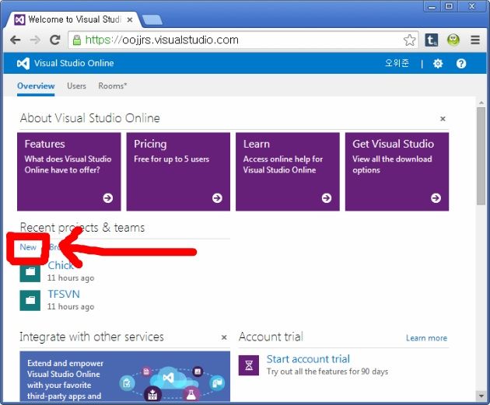
Task: Close the Welcome to Visual Studio tab
Action: tap(130, 19)
